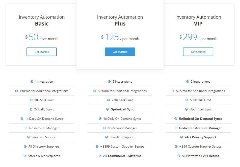
Task: Click the 250k SKU Limit text
Action: [x=122, y=100]
